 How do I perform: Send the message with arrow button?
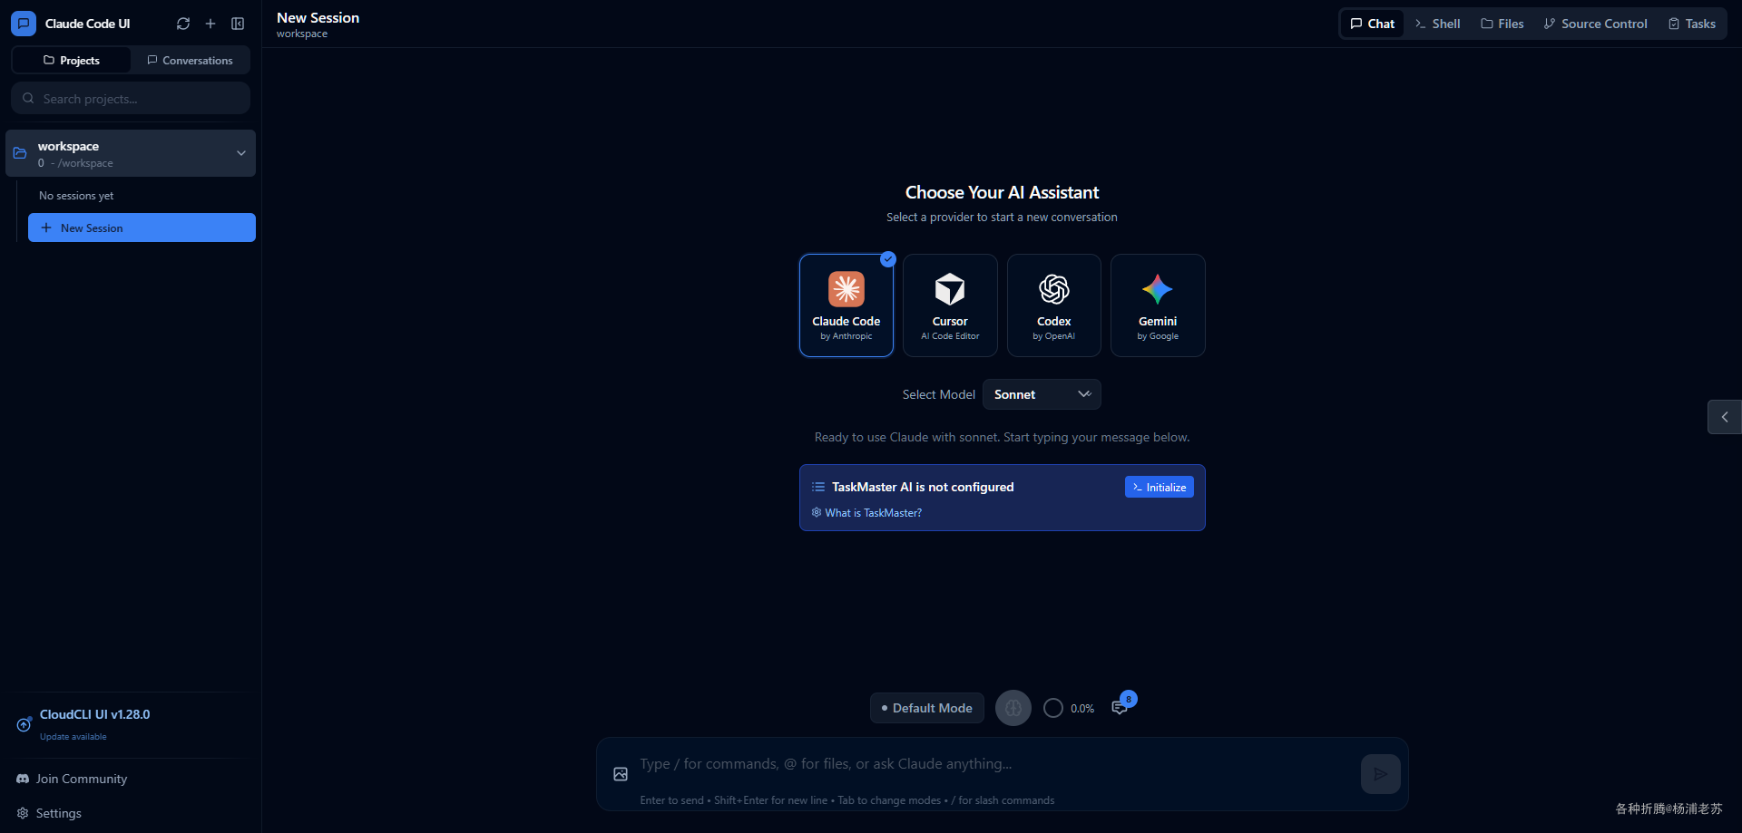click(1380, 774)
